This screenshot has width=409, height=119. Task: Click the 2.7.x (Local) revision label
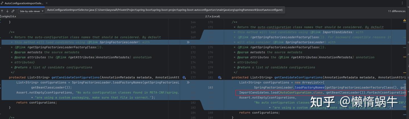(x=212, y=16)
